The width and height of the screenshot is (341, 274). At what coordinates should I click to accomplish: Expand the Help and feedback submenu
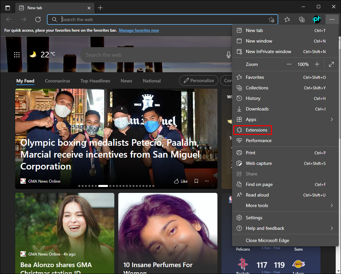tap(331, 228)
